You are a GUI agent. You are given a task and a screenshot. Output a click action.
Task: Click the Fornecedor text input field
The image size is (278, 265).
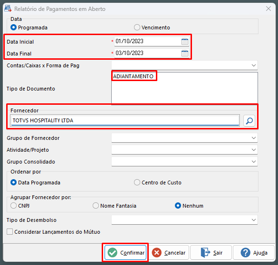(x=125, y=120)
